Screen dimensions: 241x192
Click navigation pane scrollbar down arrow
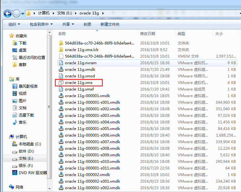[50, 189]
